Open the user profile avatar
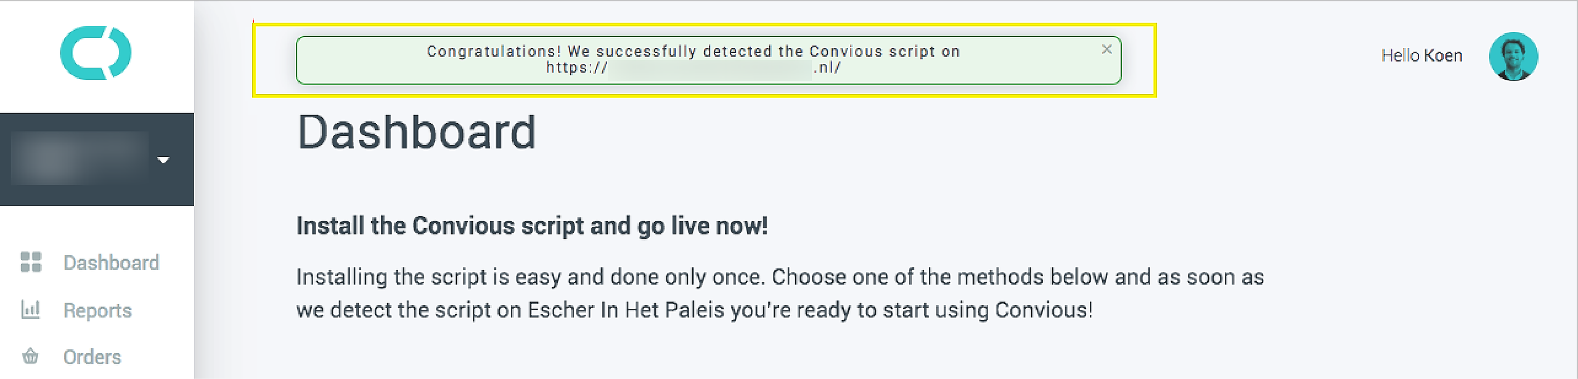 tap(1513, 56)
